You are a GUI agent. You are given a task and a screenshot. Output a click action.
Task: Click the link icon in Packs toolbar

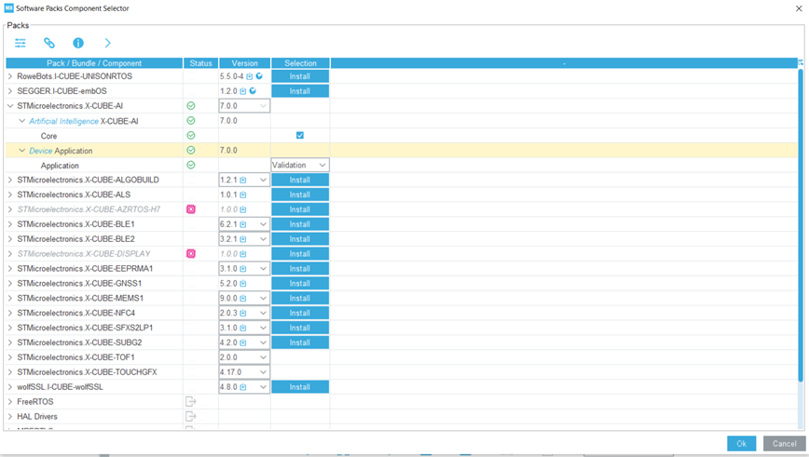(49, 43)
